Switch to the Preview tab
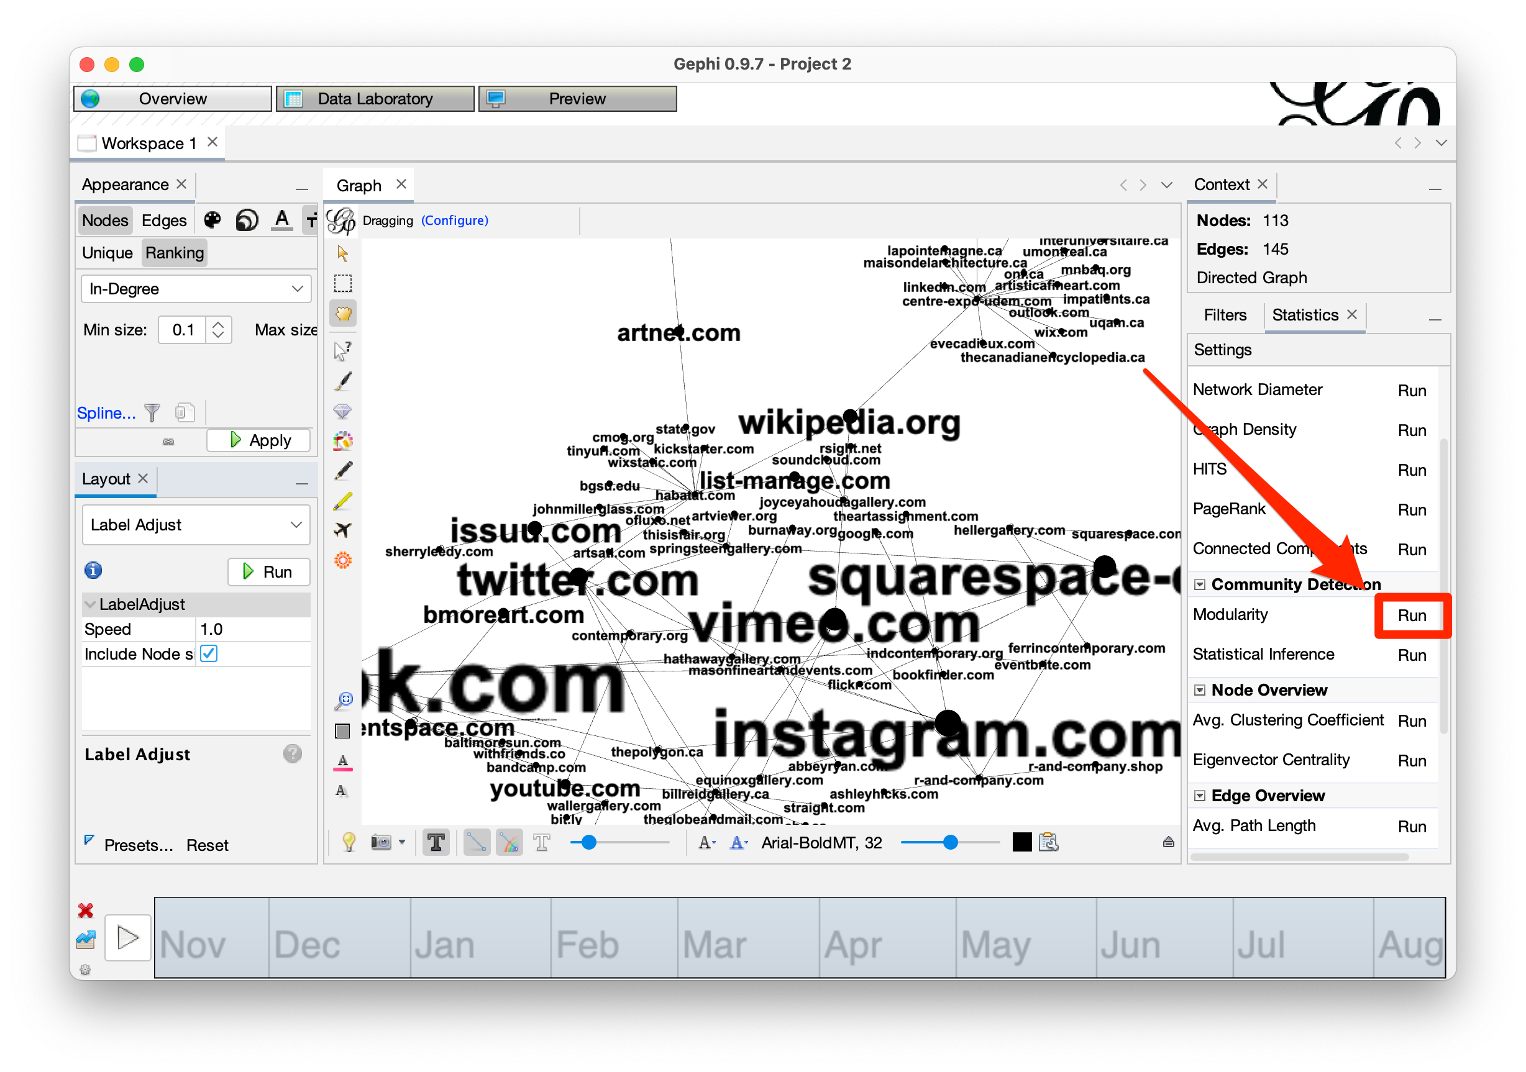Image resolution: width=1526 pixels, height=1072 pixels. click(578, 99)
